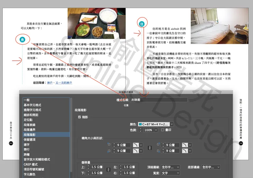Open the 寬度 width dropdown
253x178 pixels.
click(x=171, y=173)
